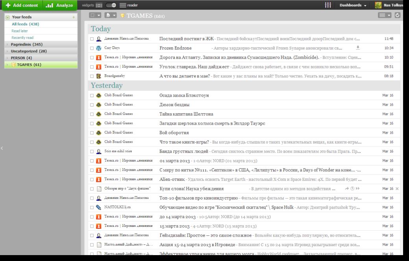The height and width of the screenshot is (261, 409).
Task: Open the Space Hulk Обучающее видео article
Action: [x=226, y=208]
